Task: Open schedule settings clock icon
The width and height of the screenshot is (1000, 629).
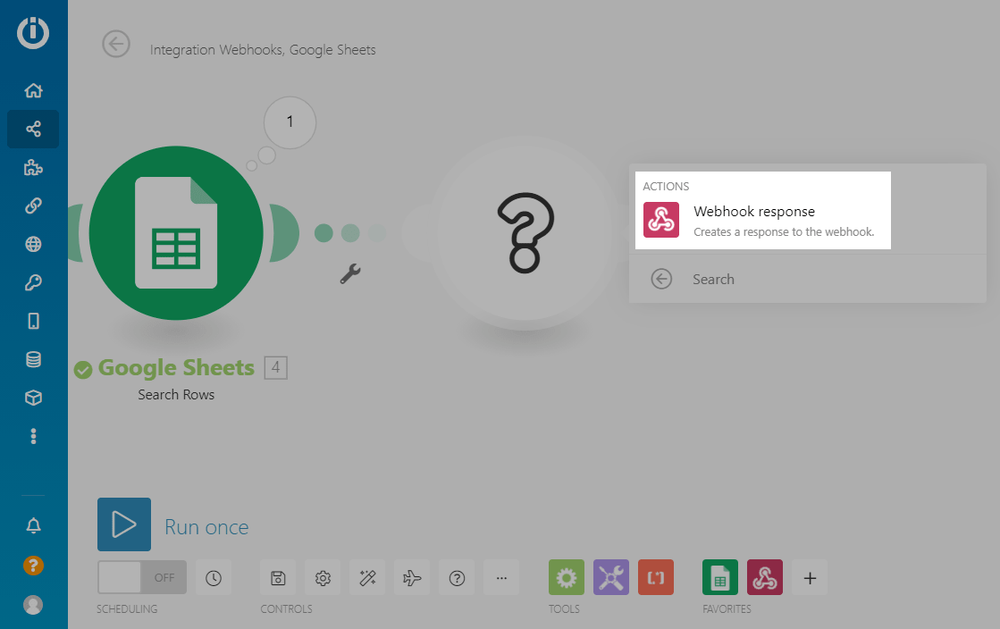Action: (x=214, y=578)
